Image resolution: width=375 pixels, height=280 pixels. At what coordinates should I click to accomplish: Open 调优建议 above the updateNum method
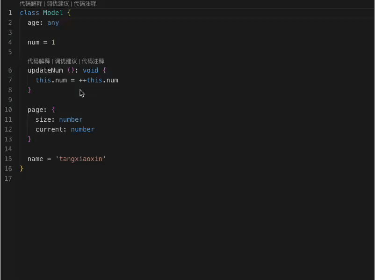pos(65,61)
